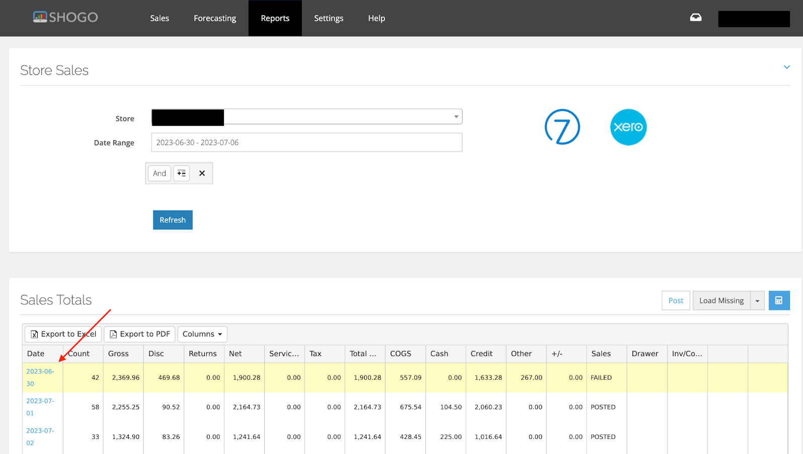Image resolution: width=803 pixels, height=454 pixels.
Task: Open the Help menu
Action: [376, 18]
